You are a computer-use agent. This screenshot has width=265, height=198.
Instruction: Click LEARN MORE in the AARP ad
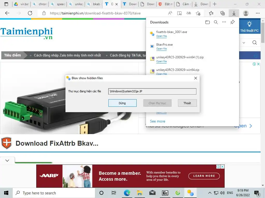click(x=204, y=176)
